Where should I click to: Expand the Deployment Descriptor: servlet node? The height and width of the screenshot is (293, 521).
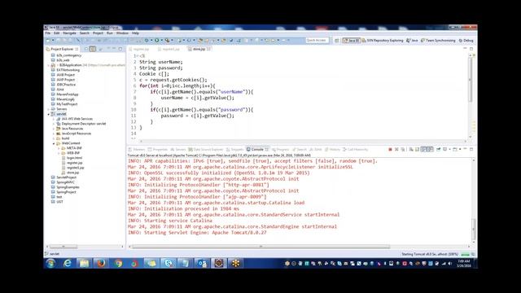54,124
